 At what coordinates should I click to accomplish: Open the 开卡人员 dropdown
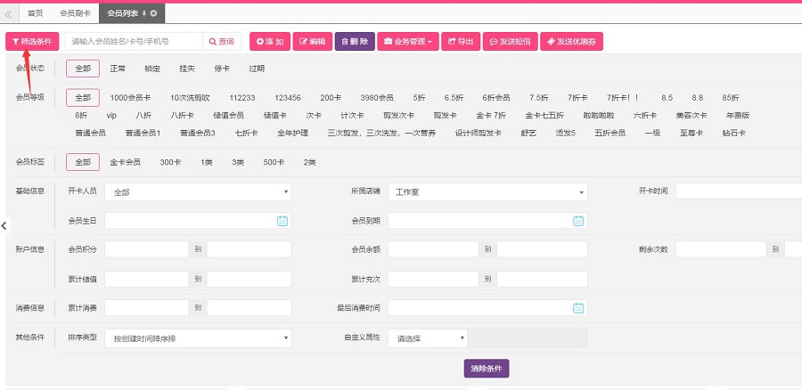(198, 192)
